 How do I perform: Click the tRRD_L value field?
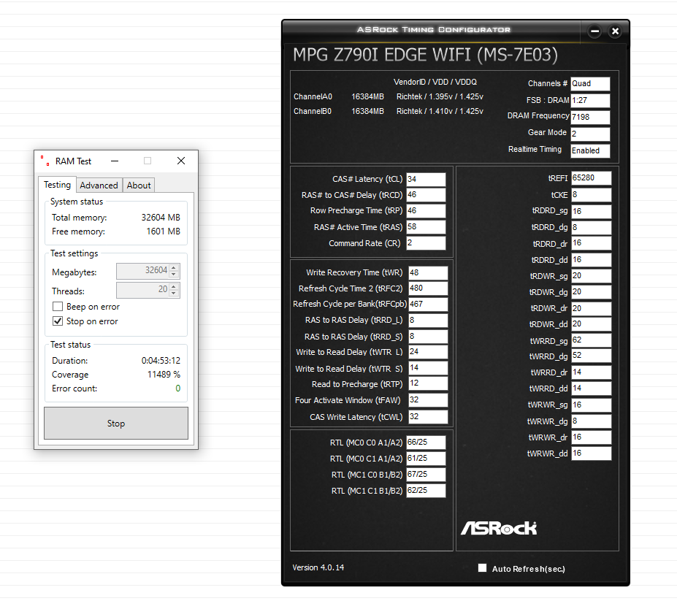[x=428, y=321]
